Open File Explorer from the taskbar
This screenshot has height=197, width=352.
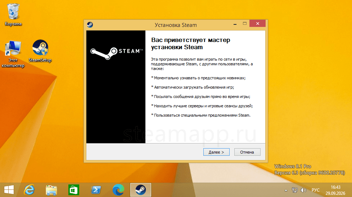(x=51, y=190)
